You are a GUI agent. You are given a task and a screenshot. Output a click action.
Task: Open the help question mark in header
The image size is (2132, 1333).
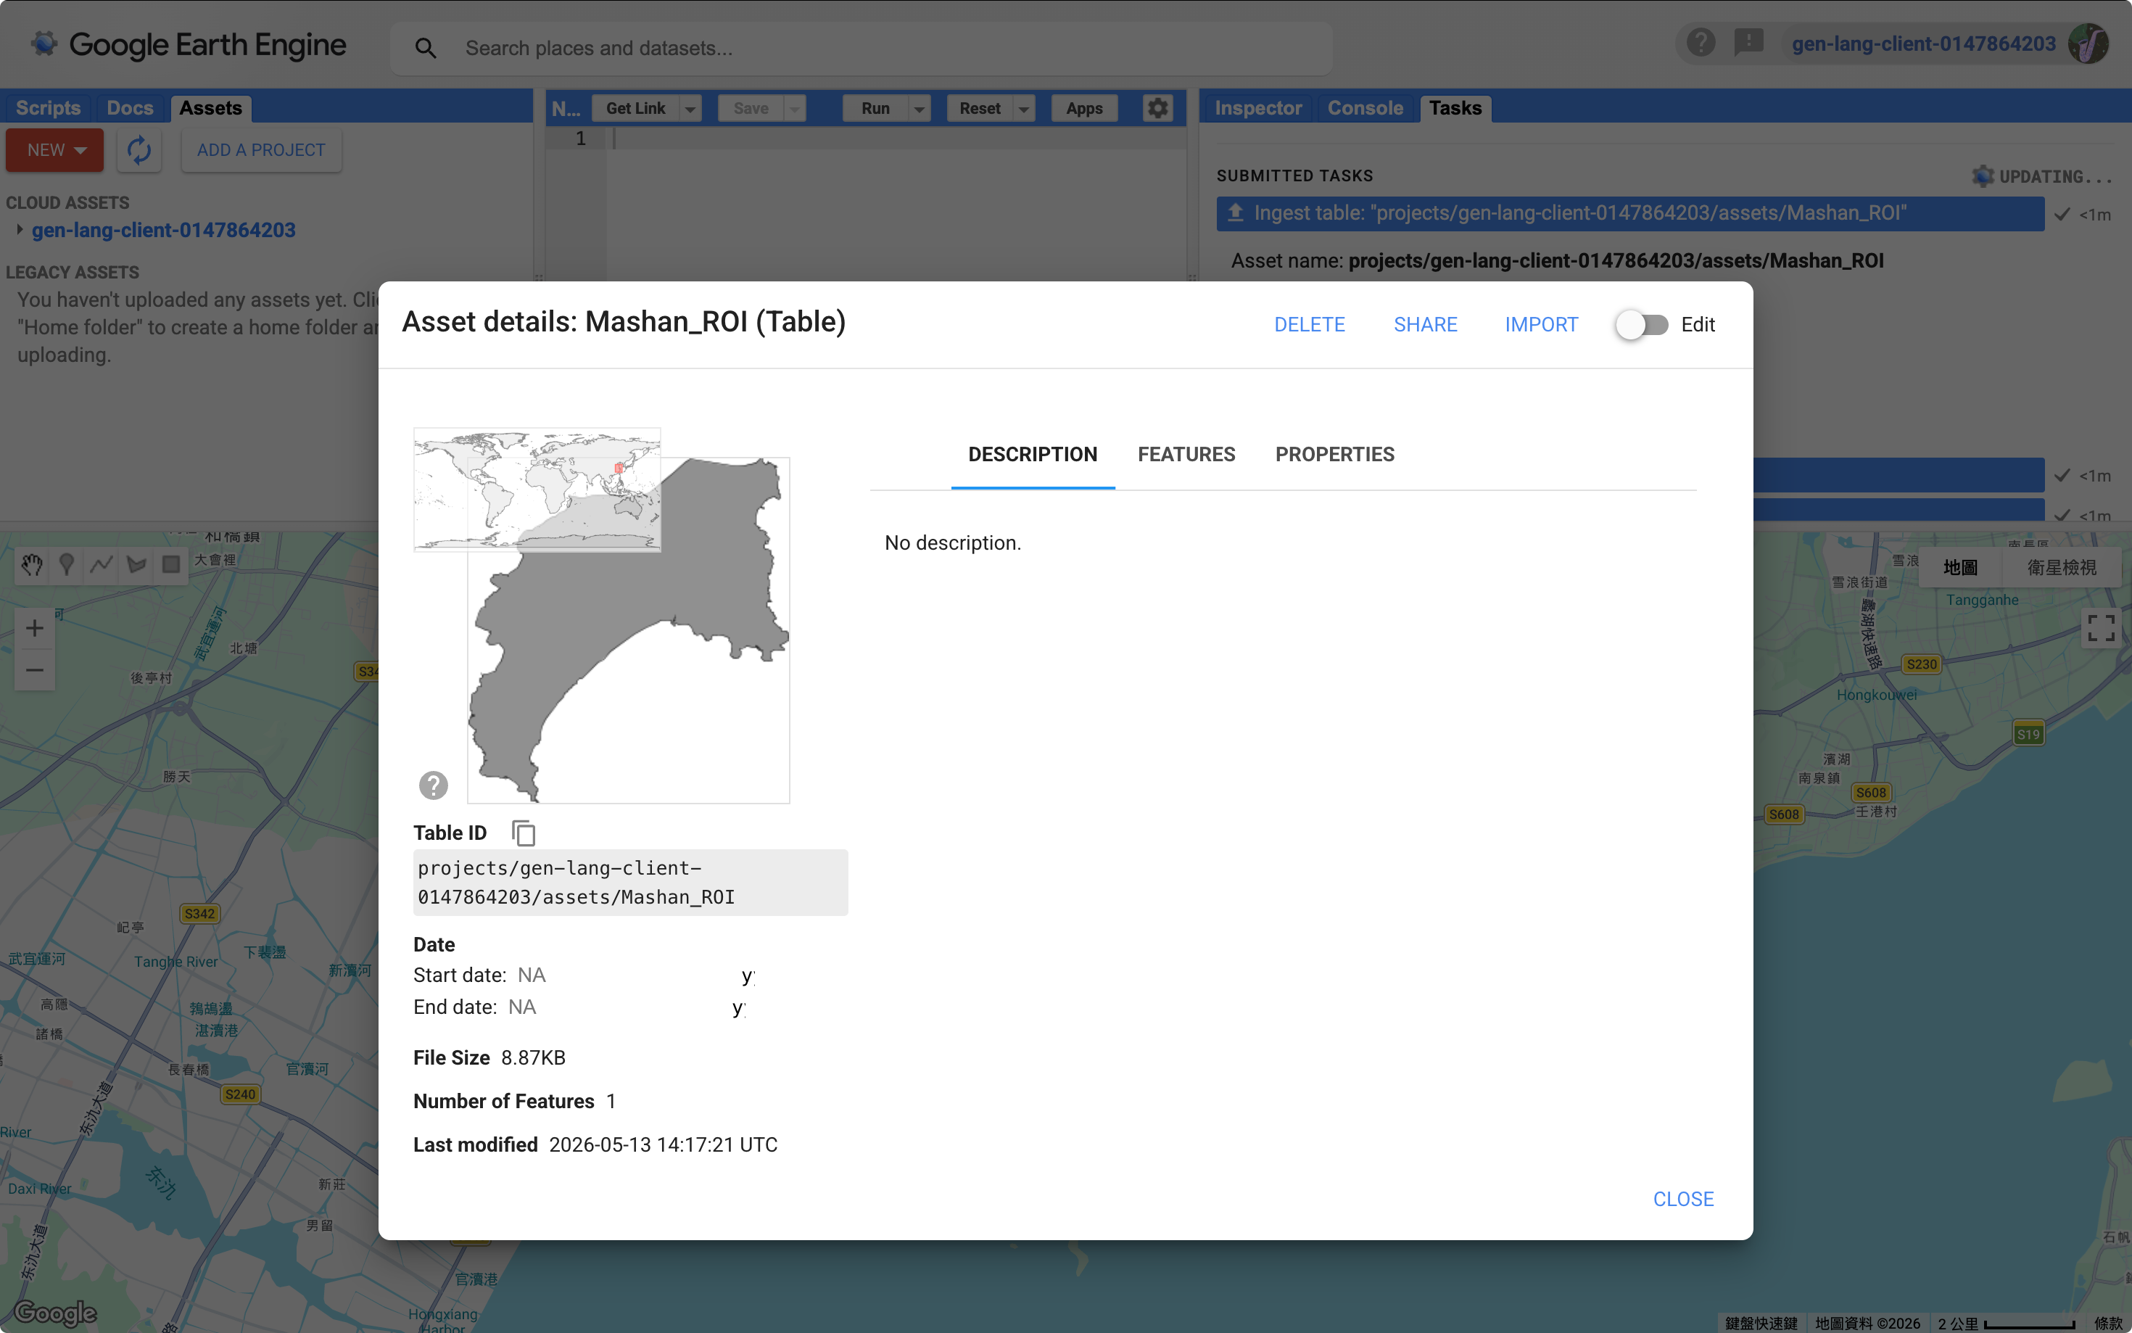coord(1700,42)
